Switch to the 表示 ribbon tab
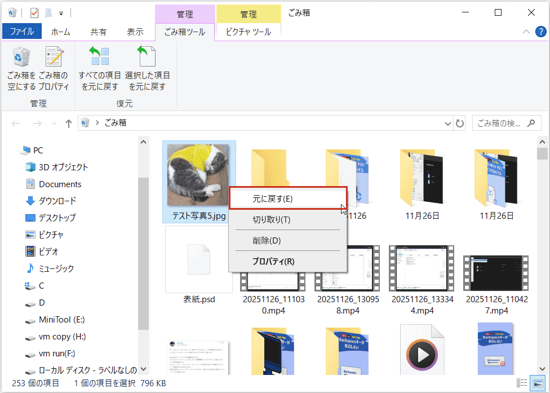This screenshot has height=393, width=550. (x=135, y=32)
